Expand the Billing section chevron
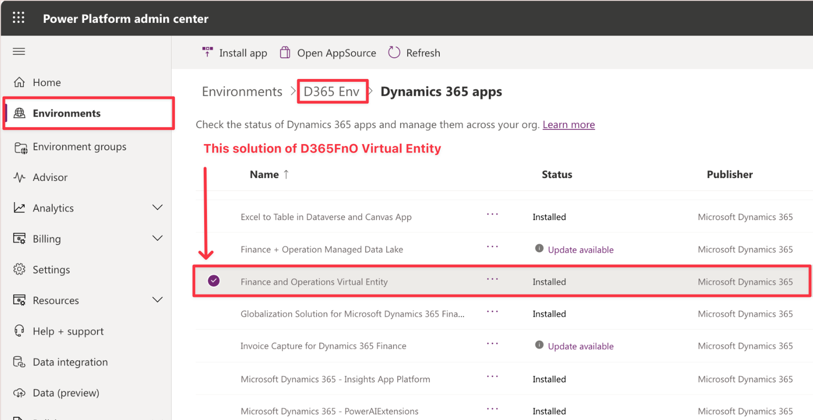The width and height of the screenshot is (813, 420). [x=157, y=238]
